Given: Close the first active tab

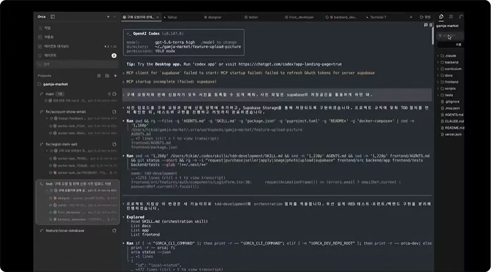Looking at the screenshot, I should 158,17.
